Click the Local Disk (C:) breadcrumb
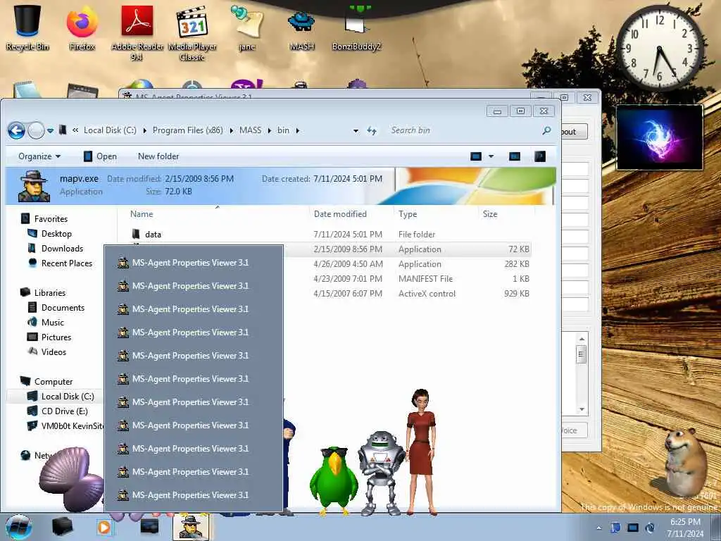 point(110,130)
